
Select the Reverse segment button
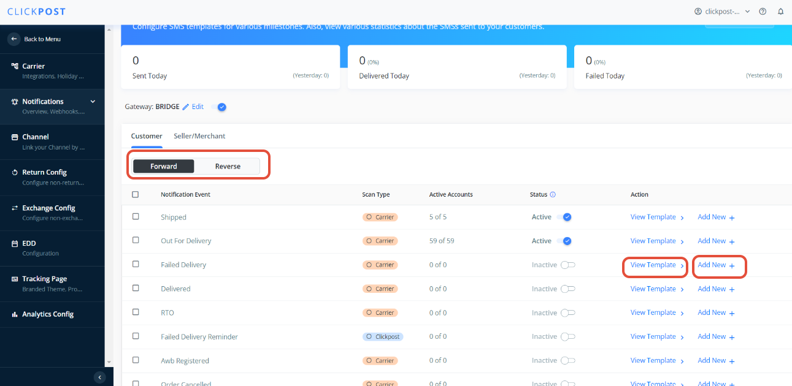[x=228, y=166]
